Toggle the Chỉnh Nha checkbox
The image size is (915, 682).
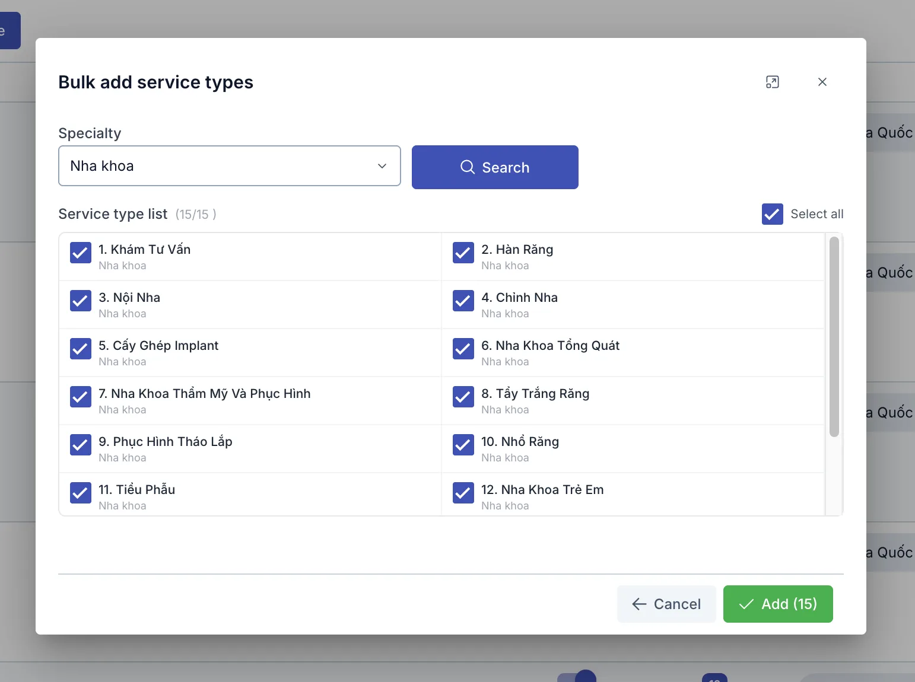(x=463, y=301)
